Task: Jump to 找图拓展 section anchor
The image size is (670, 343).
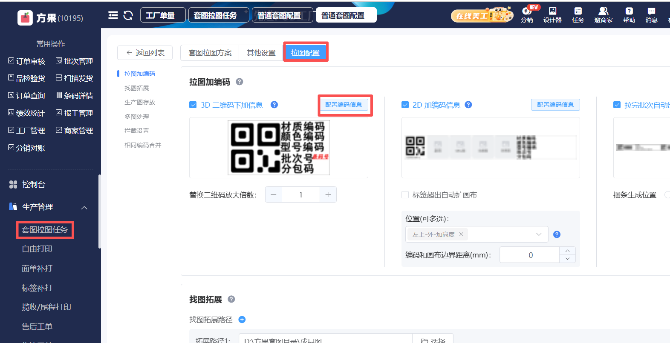Action: (x=137, y=88)
